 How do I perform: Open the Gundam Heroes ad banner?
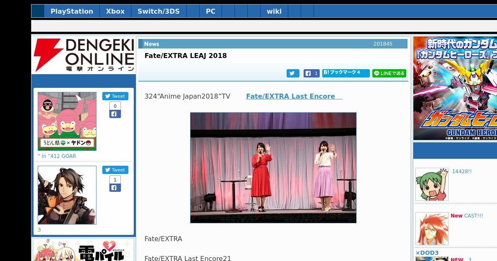pyautogui.click(x=455, y=88)
